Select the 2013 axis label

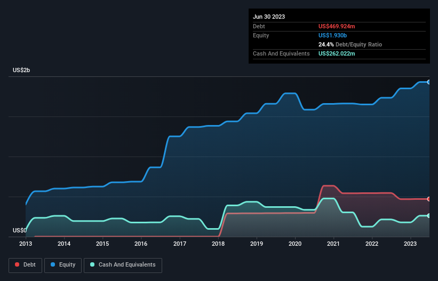pyautogui.click(x=26, y=244)
